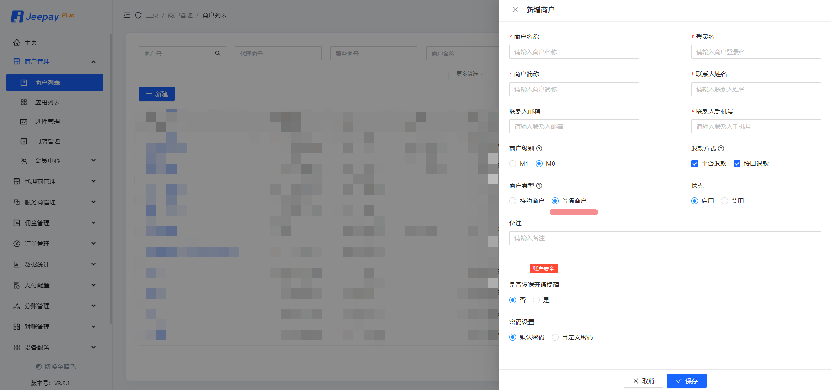The image size is (831, 390).
Task: Click the 保存 button
Action: (x=686, y=381)
